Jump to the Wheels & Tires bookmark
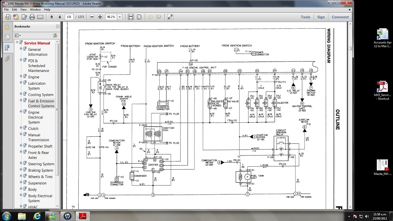The width and height of the screenshot is (393, 221). tap(40, 177)
